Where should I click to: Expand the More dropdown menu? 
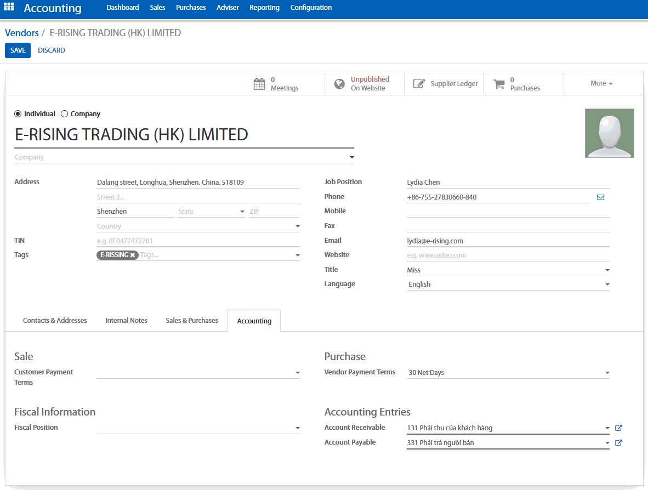click(x=601, y=83)
